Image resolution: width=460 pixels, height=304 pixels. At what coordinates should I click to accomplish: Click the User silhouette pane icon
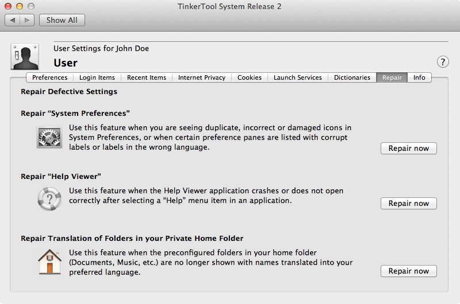point(25,56)
